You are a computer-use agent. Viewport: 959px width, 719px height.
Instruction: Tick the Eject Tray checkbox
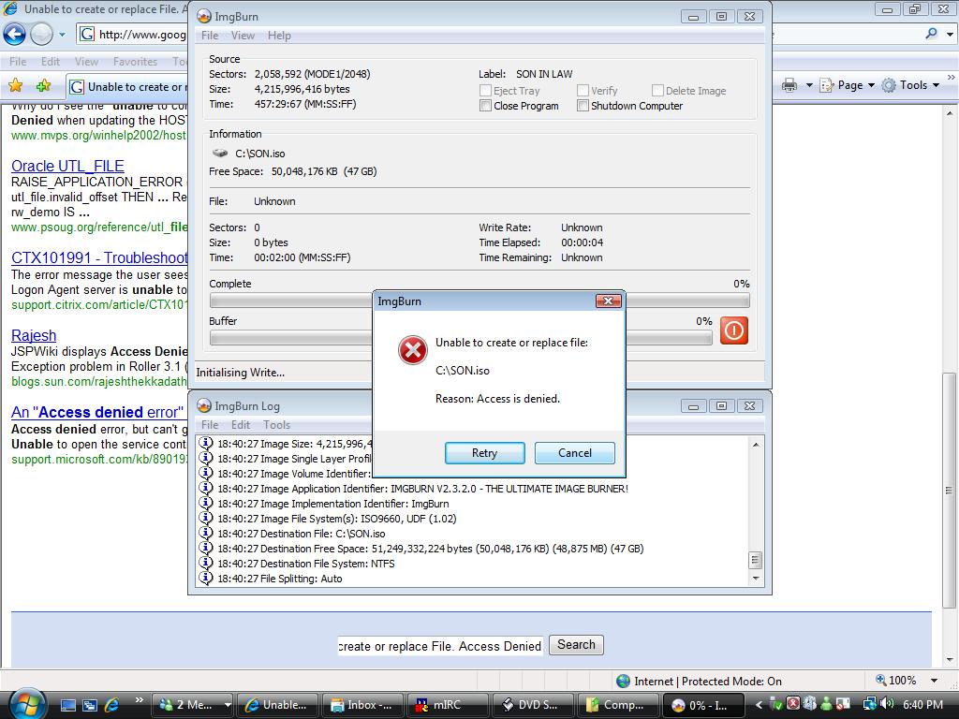(x=486, y=91)
